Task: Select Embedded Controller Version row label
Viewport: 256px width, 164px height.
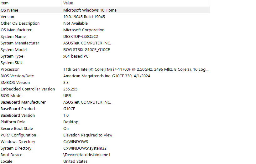Action: [x=28, y=89]
